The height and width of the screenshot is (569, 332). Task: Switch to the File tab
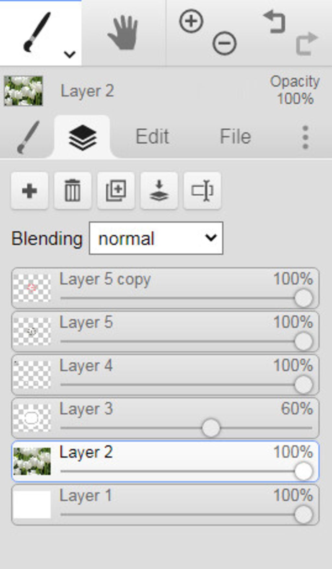click(x=235, y=136)
